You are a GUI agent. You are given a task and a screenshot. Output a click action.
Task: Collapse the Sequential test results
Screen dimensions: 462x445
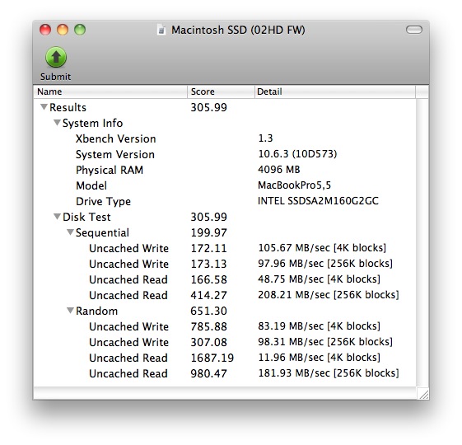pyautogui.click(x=70, y=232)
